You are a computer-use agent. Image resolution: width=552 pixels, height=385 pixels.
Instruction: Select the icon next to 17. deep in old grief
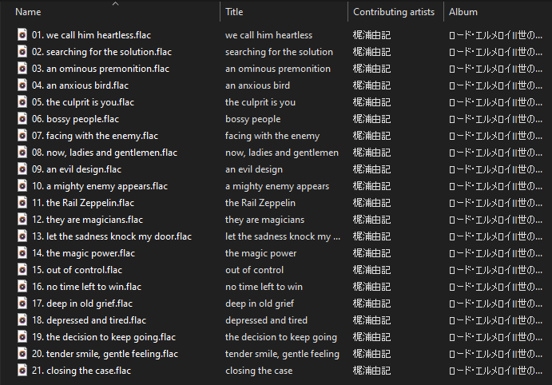pos(22,304)
